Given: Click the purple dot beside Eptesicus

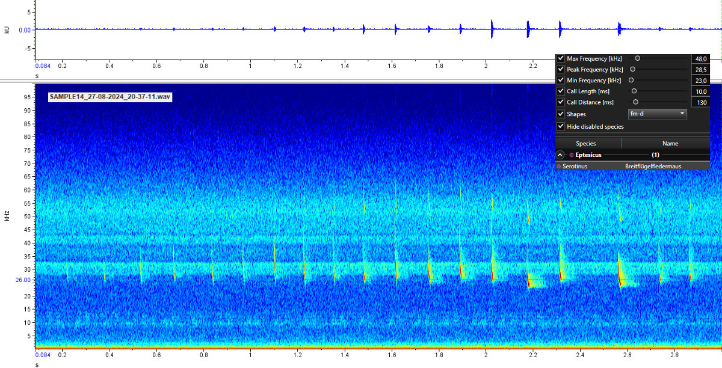Looking at the screenshot, I should [x=572, y=155].
